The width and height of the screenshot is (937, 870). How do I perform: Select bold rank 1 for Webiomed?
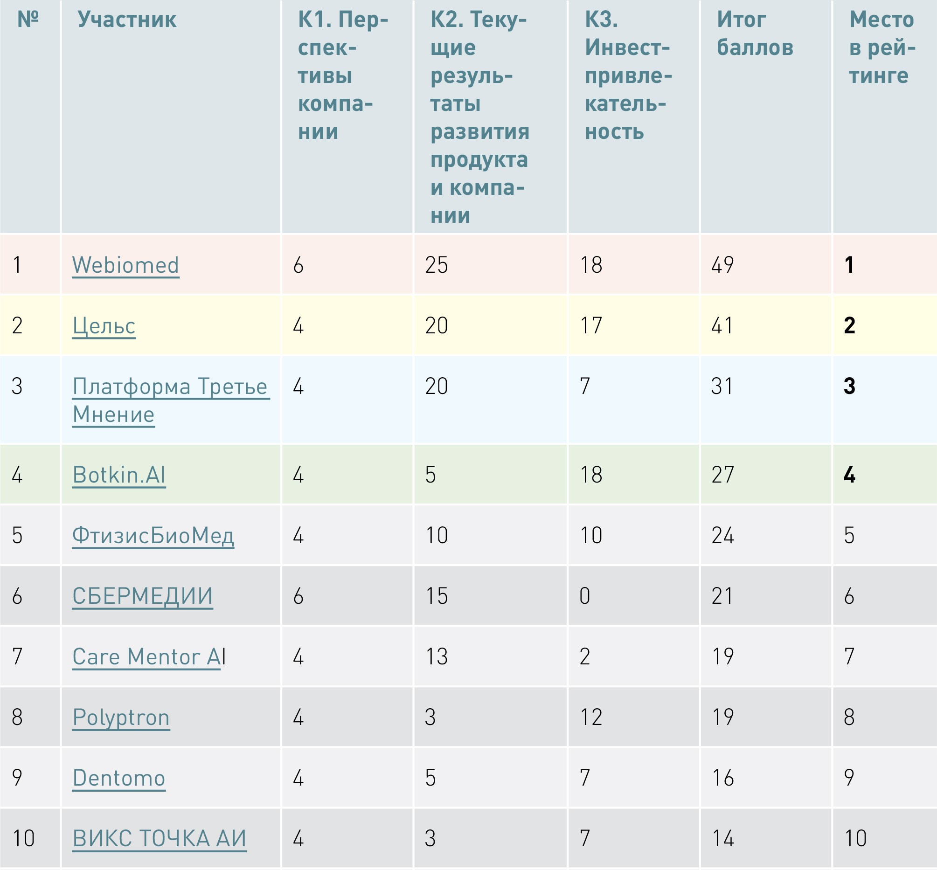(849, 265)
